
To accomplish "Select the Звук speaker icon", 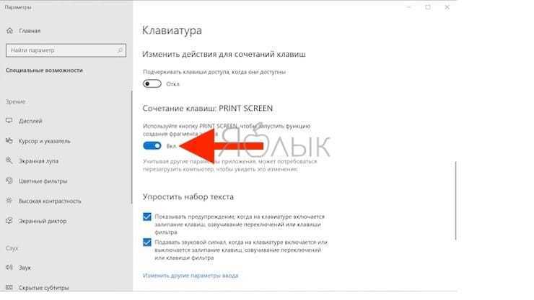I will coord(9,268).
